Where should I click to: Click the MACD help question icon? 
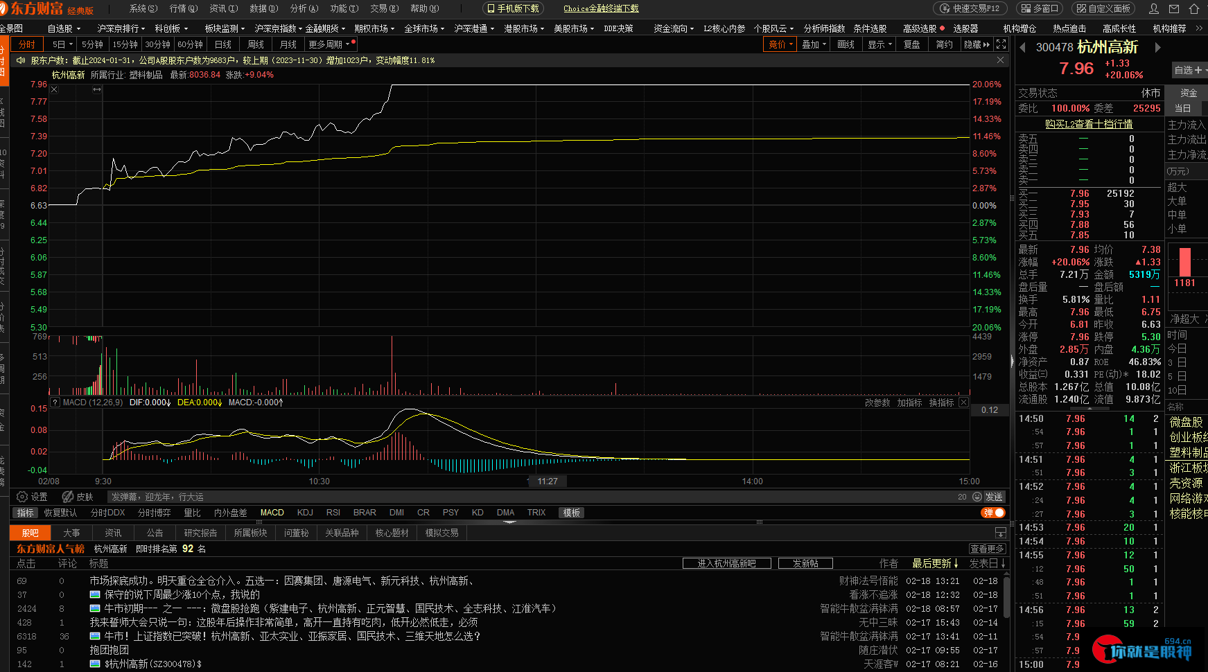coord(55,403)
